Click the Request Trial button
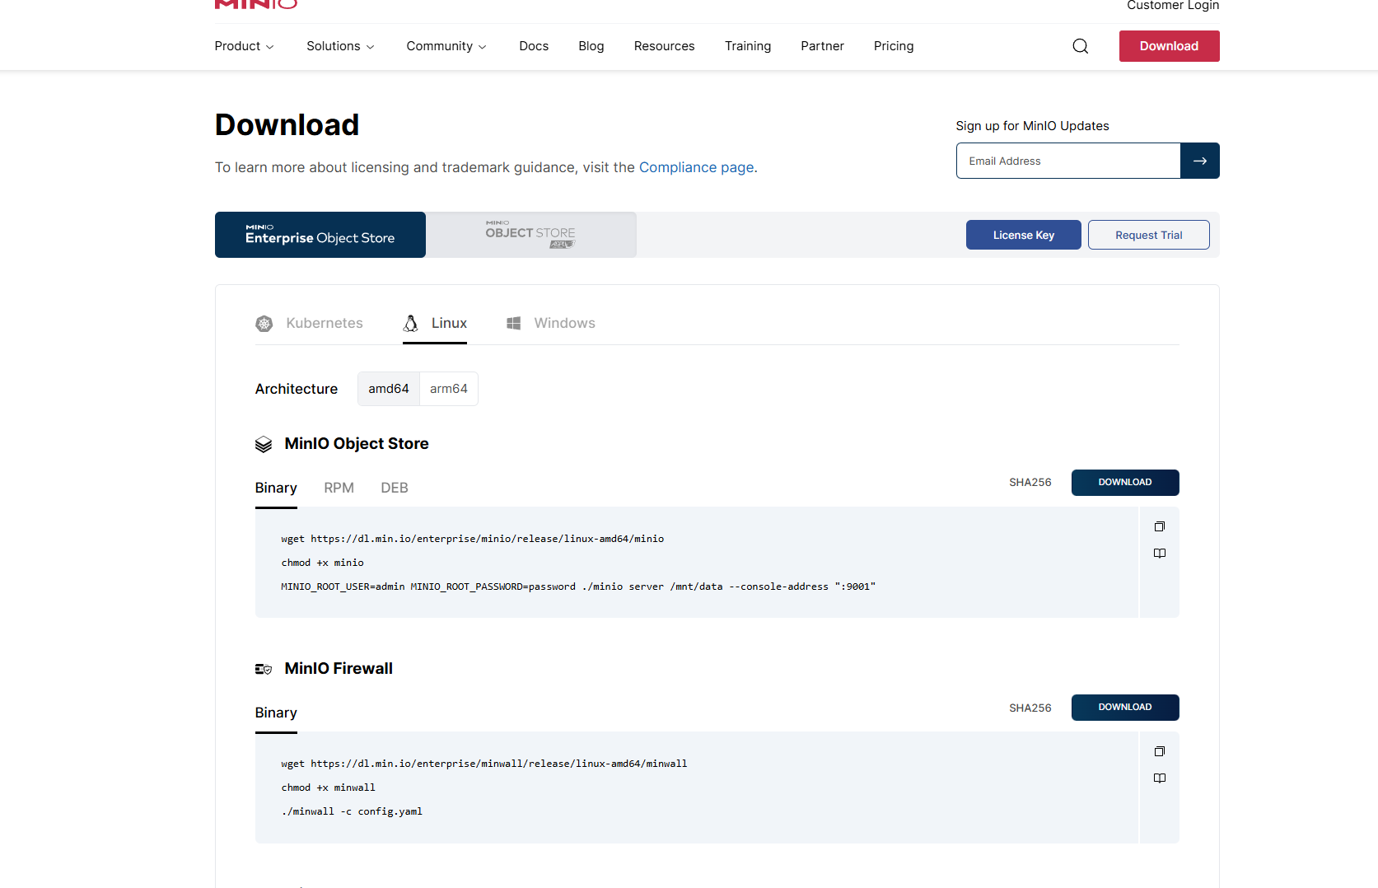The image size is (1378, 888). 1148,235
